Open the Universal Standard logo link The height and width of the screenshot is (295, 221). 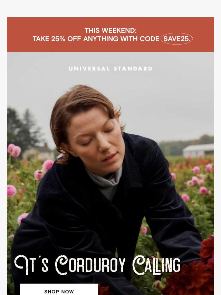tap(110, 69)
